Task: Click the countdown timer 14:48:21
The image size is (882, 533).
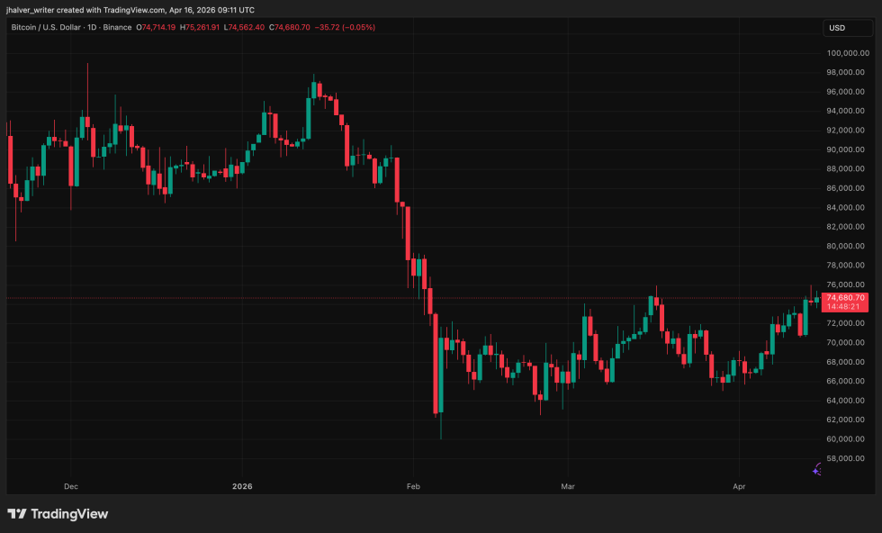Action: (844, 307)
